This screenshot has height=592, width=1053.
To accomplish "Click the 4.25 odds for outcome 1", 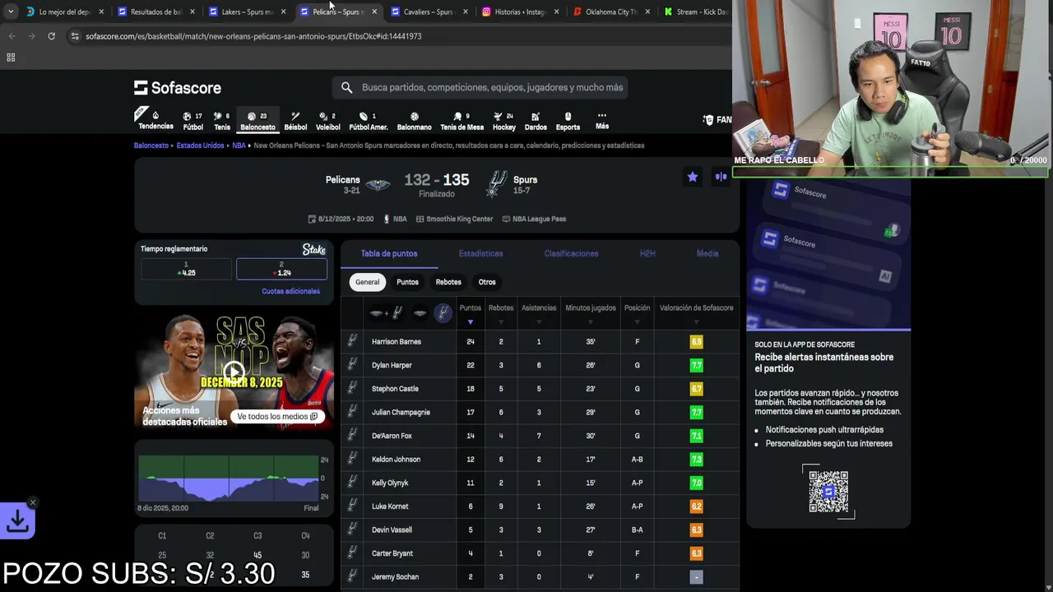I will [x=186, y=269].
